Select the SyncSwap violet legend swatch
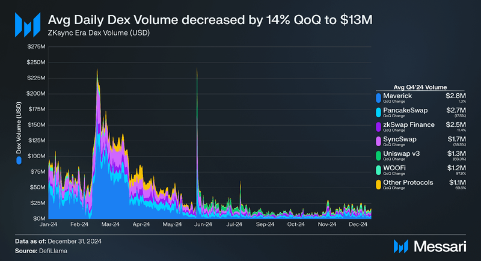Viewport: 481px width, 261px height. point(379,141)
